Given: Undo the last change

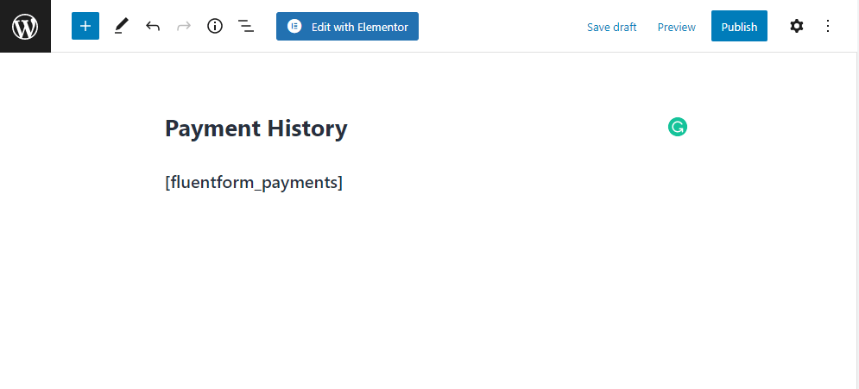Looking at the screenshot, I should point(153,27).
